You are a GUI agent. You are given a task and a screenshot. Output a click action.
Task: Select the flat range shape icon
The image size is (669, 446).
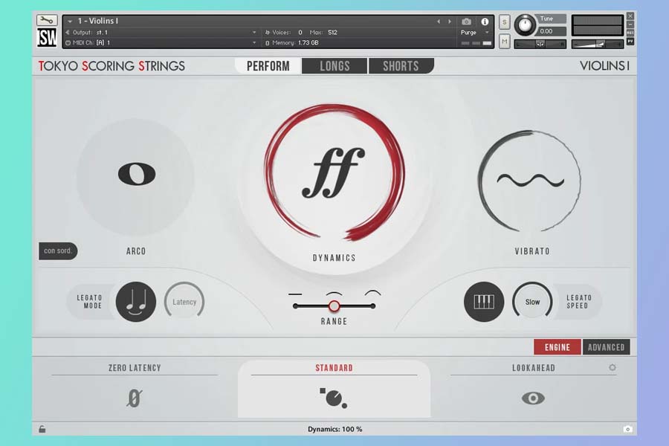click(295, 294)
